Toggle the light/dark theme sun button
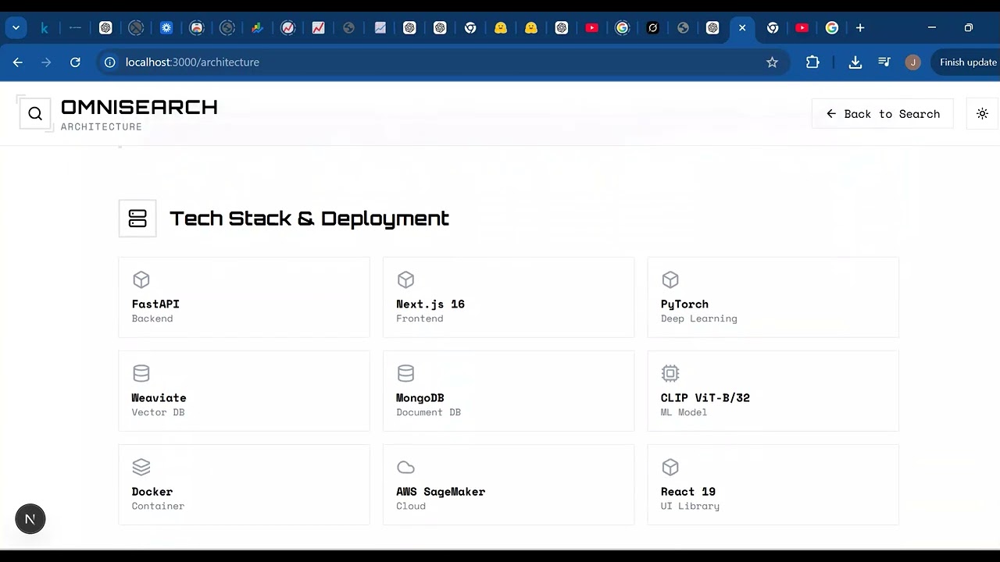The height and width of the screenshot is (562, 1000). coord(982,114)
